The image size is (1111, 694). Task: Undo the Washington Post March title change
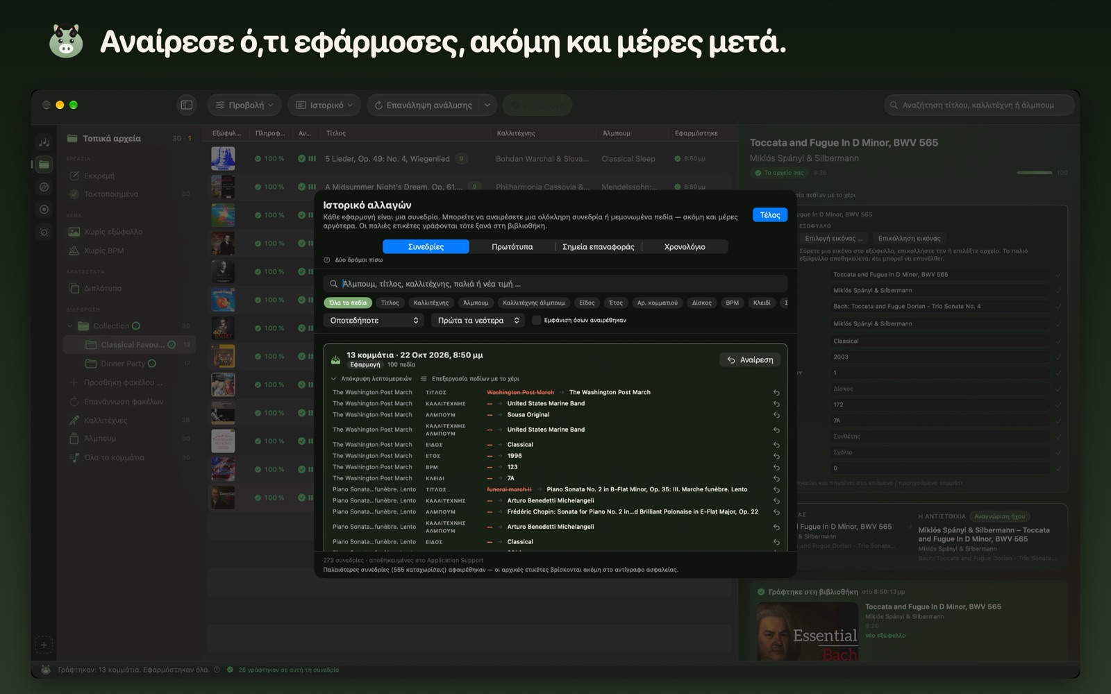(x=776, y=393)
